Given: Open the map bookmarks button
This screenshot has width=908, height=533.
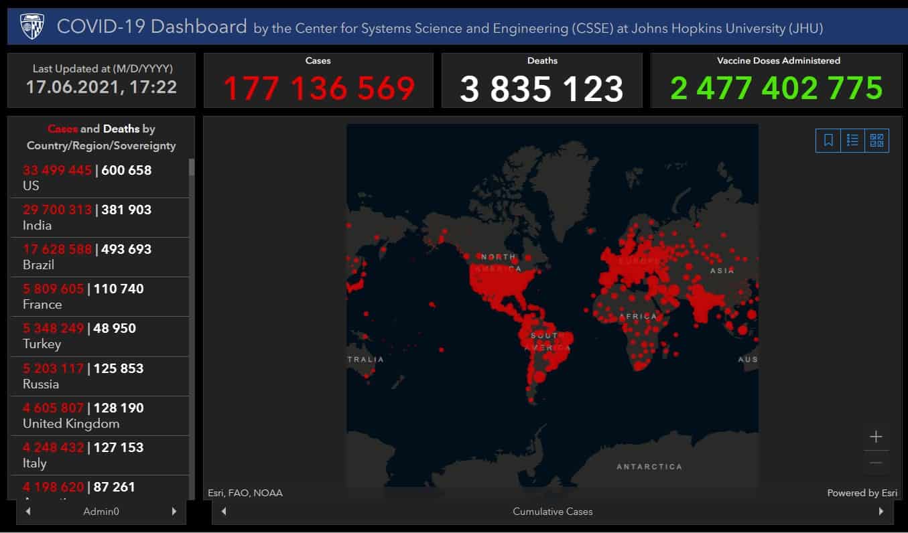Looking at the screenshot, I should click(828, 140).
